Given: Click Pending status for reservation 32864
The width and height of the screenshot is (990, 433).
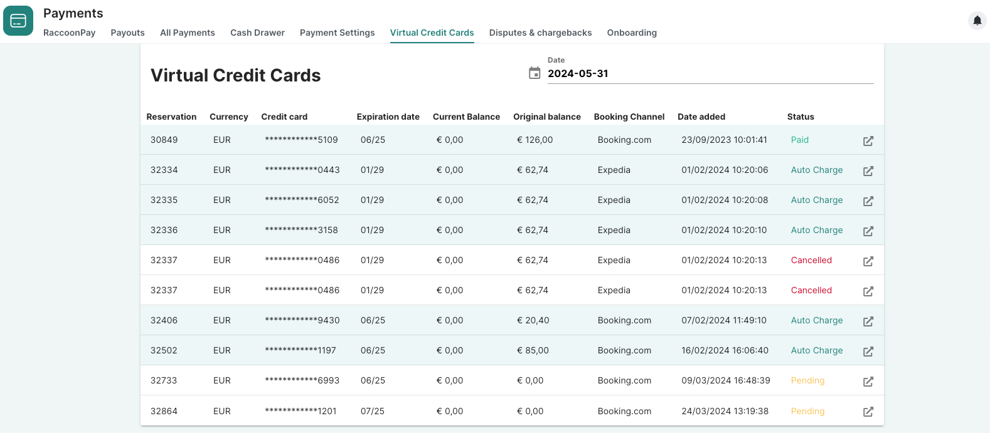Looking at the screenshot, I should pyautogui.click(x=807, y=411).
